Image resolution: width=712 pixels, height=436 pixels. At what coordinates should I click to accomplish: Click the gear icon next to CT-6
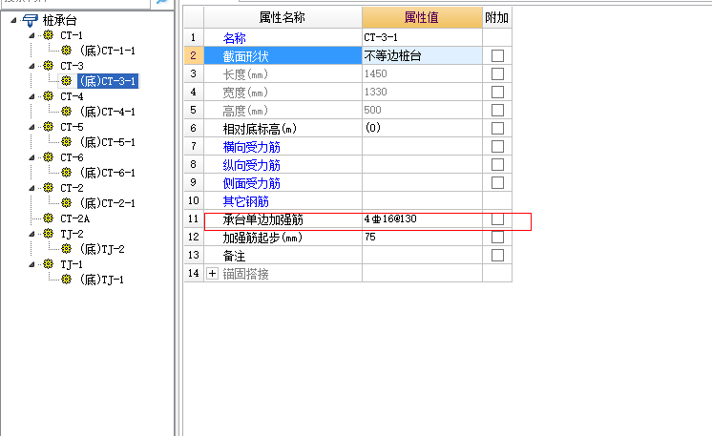(x=48, y=157)
